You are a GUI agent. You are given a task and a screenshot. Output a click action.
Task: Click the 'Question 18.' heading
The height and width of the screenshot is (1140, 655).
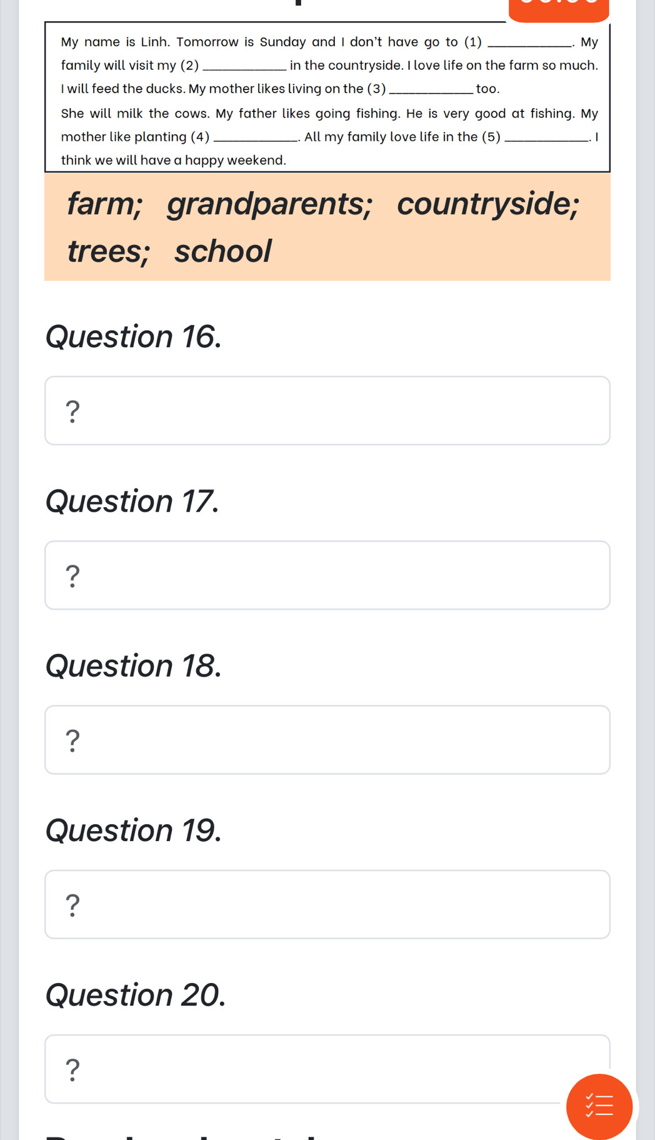point(134,665)
